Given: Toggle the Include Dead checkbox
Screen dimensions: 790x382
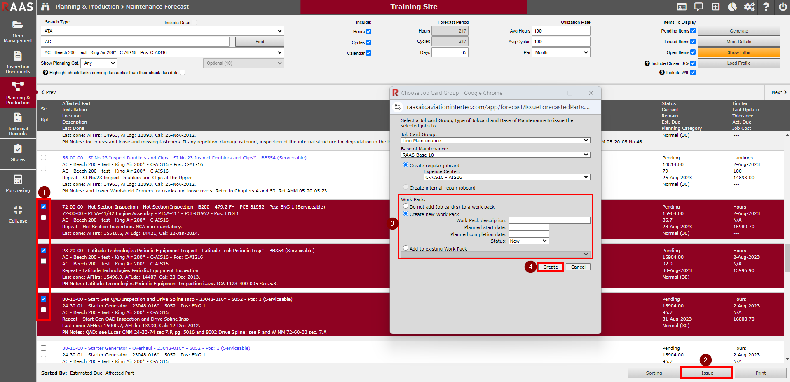Looking at the screenshot, I should point(195,23).
